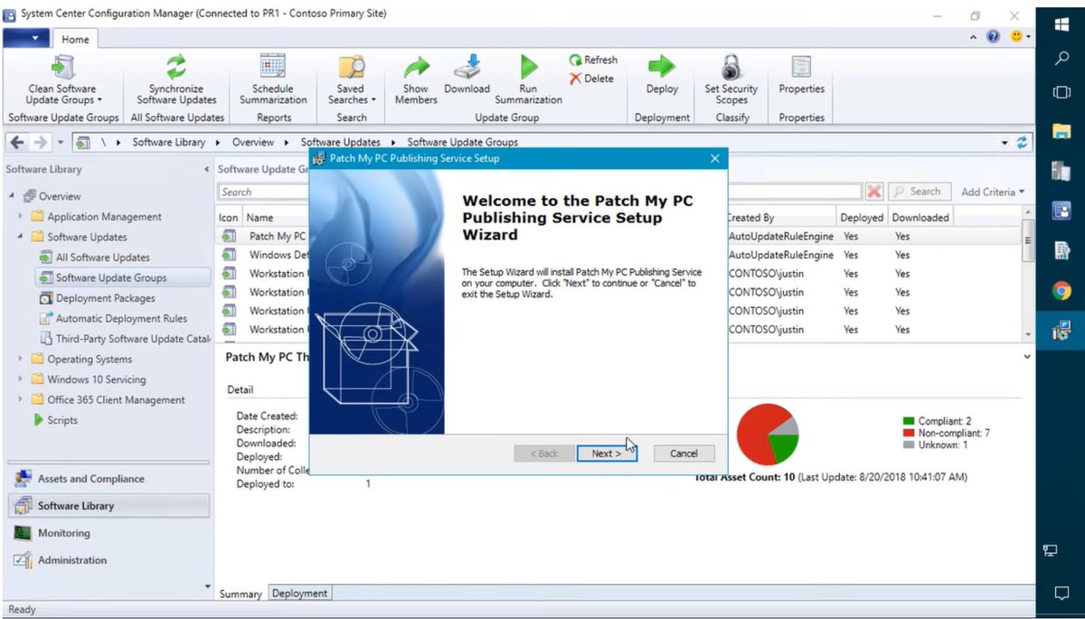
Task: Click Synchronize Software Updates ribbon icon
Action: (x=176, y=68)
